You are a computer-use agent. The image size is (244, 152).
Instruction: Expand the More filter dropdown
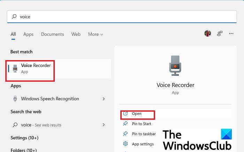(96, 34)
